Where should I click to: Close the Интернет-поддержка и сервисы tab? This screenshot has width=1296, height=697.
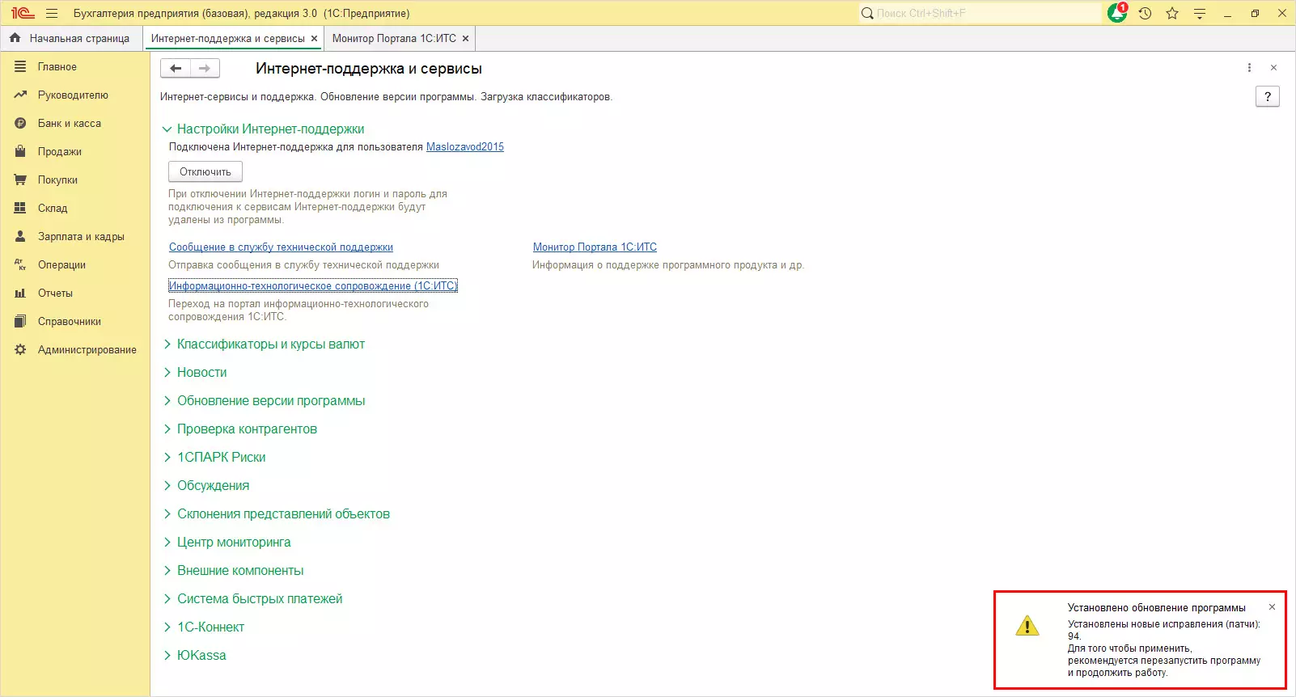(315, 38)
